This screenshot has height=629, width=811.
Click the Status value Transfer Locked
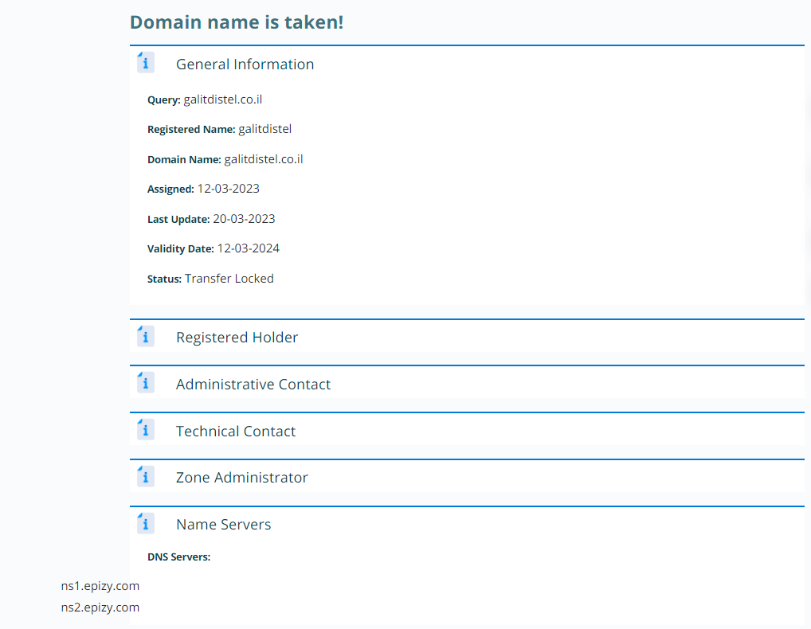point(229,279)
